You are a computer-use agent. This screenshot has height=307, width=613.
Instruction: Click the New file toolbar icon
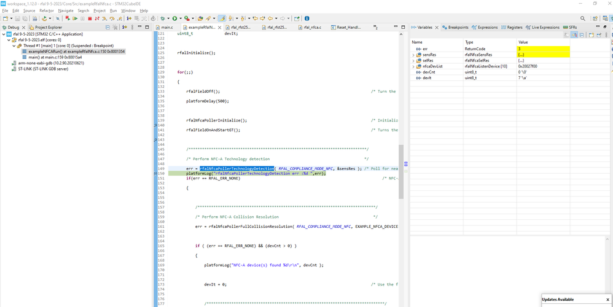(x=5, y=18)
